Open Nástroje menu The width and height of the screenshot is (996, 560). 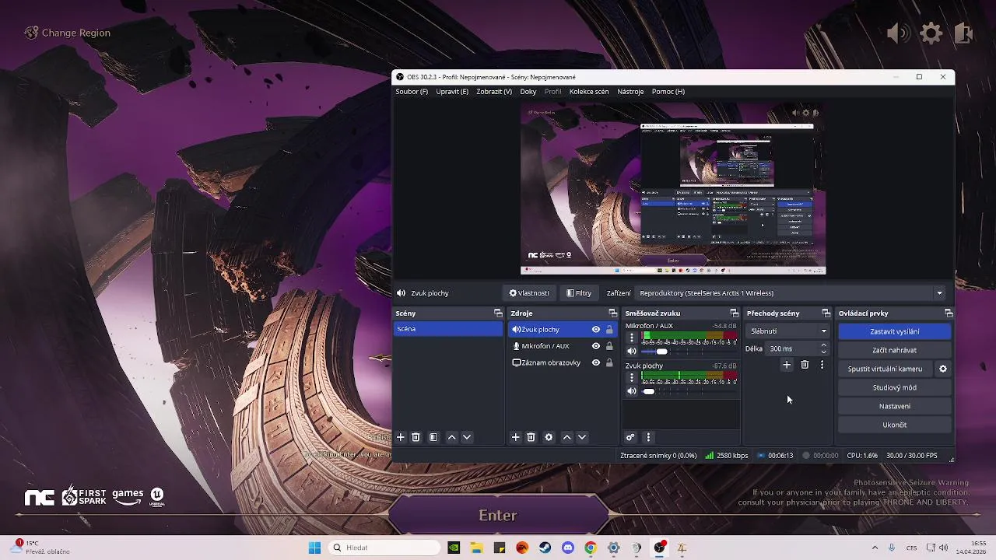pos(630,92)
